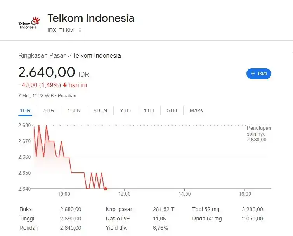Screen dimensions: 293x236
Task: Click the Ikuti follow button
Action: pos(259,74)
